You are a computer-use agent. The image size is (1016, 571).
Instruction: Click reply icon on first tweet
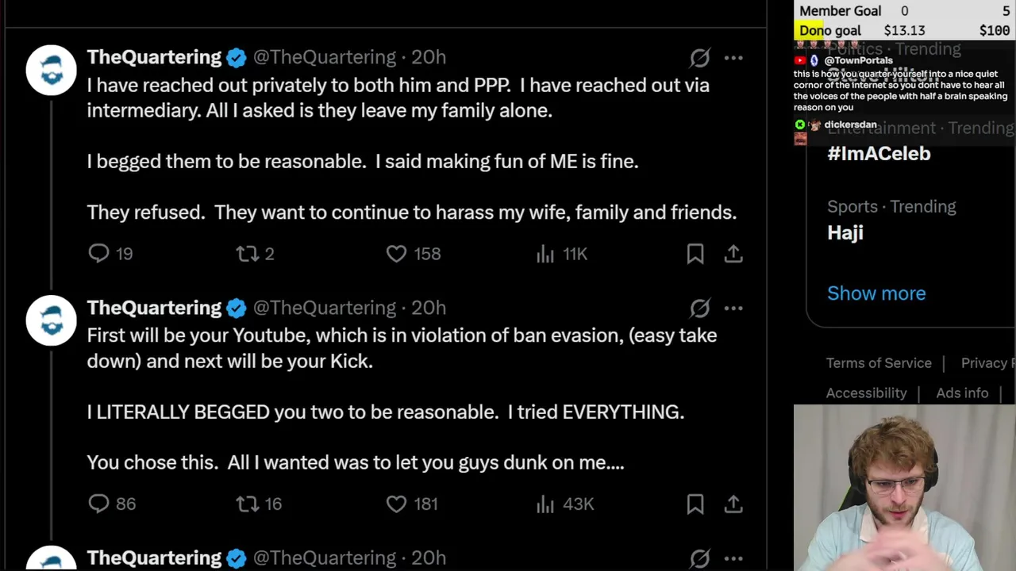pos(98,254)
